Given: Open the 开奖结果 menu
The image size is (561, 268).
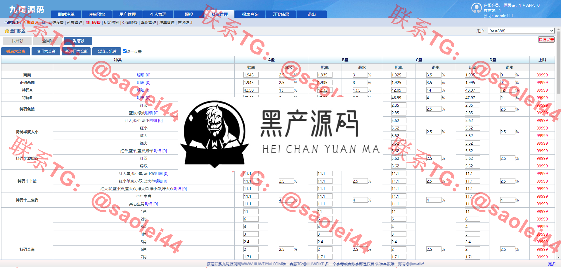Looking at the screenshot, I should click(281, 14).
